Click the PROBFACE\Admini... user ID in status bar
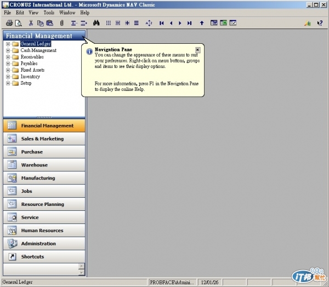Viewport: 329px width, 287px height. tap(172, 283)
